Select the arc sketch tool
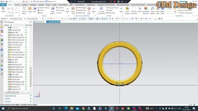The height and width of the screenshot is (111, 198). pyautogui.click(x=8, y=12)
